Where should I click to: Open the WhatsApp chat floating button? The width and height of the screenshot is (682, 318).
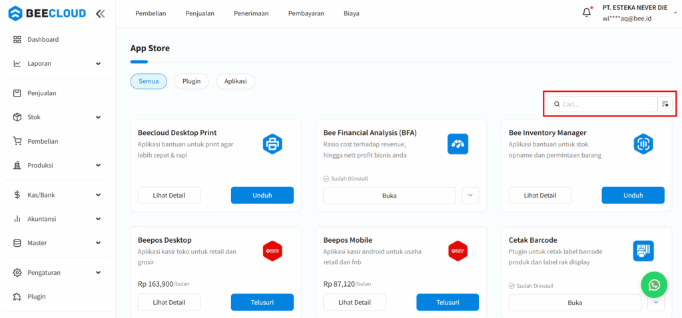654,285
